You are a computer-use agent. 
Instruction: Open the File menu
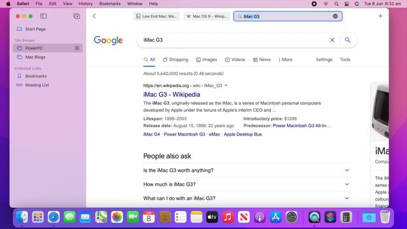tap(39, 4)
